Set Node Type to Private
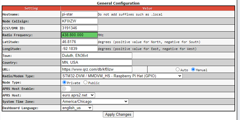The width and height of the screenshot is (240, 120). tap(65, 82)
